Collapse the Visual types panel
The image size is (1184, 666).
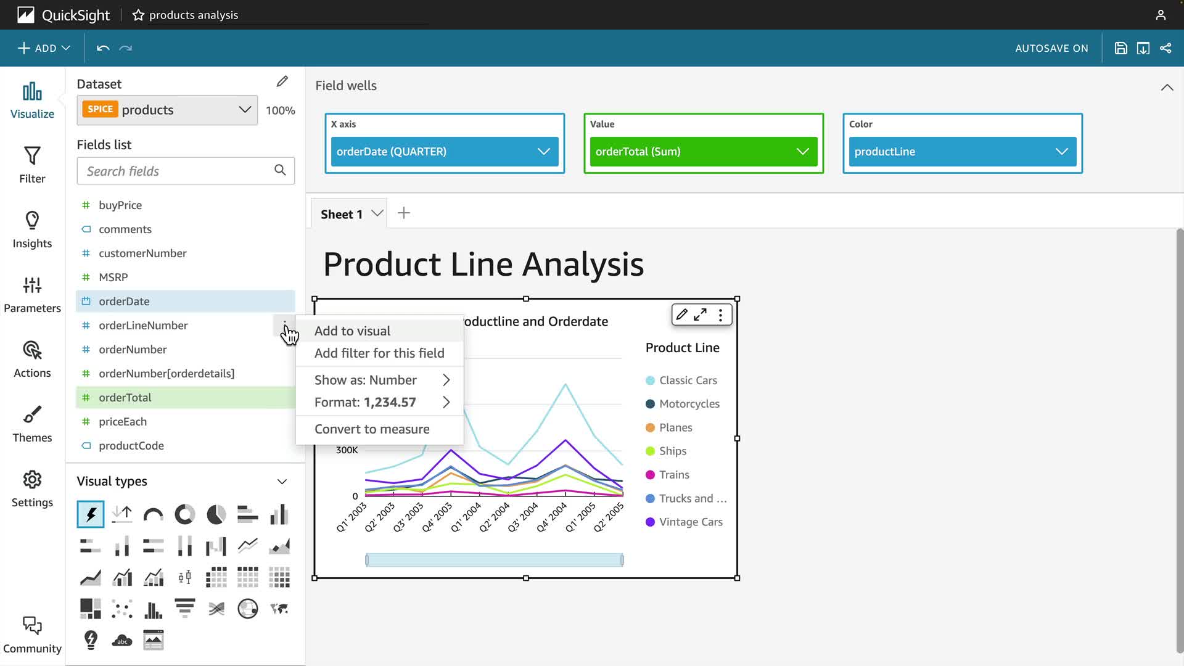282,481
